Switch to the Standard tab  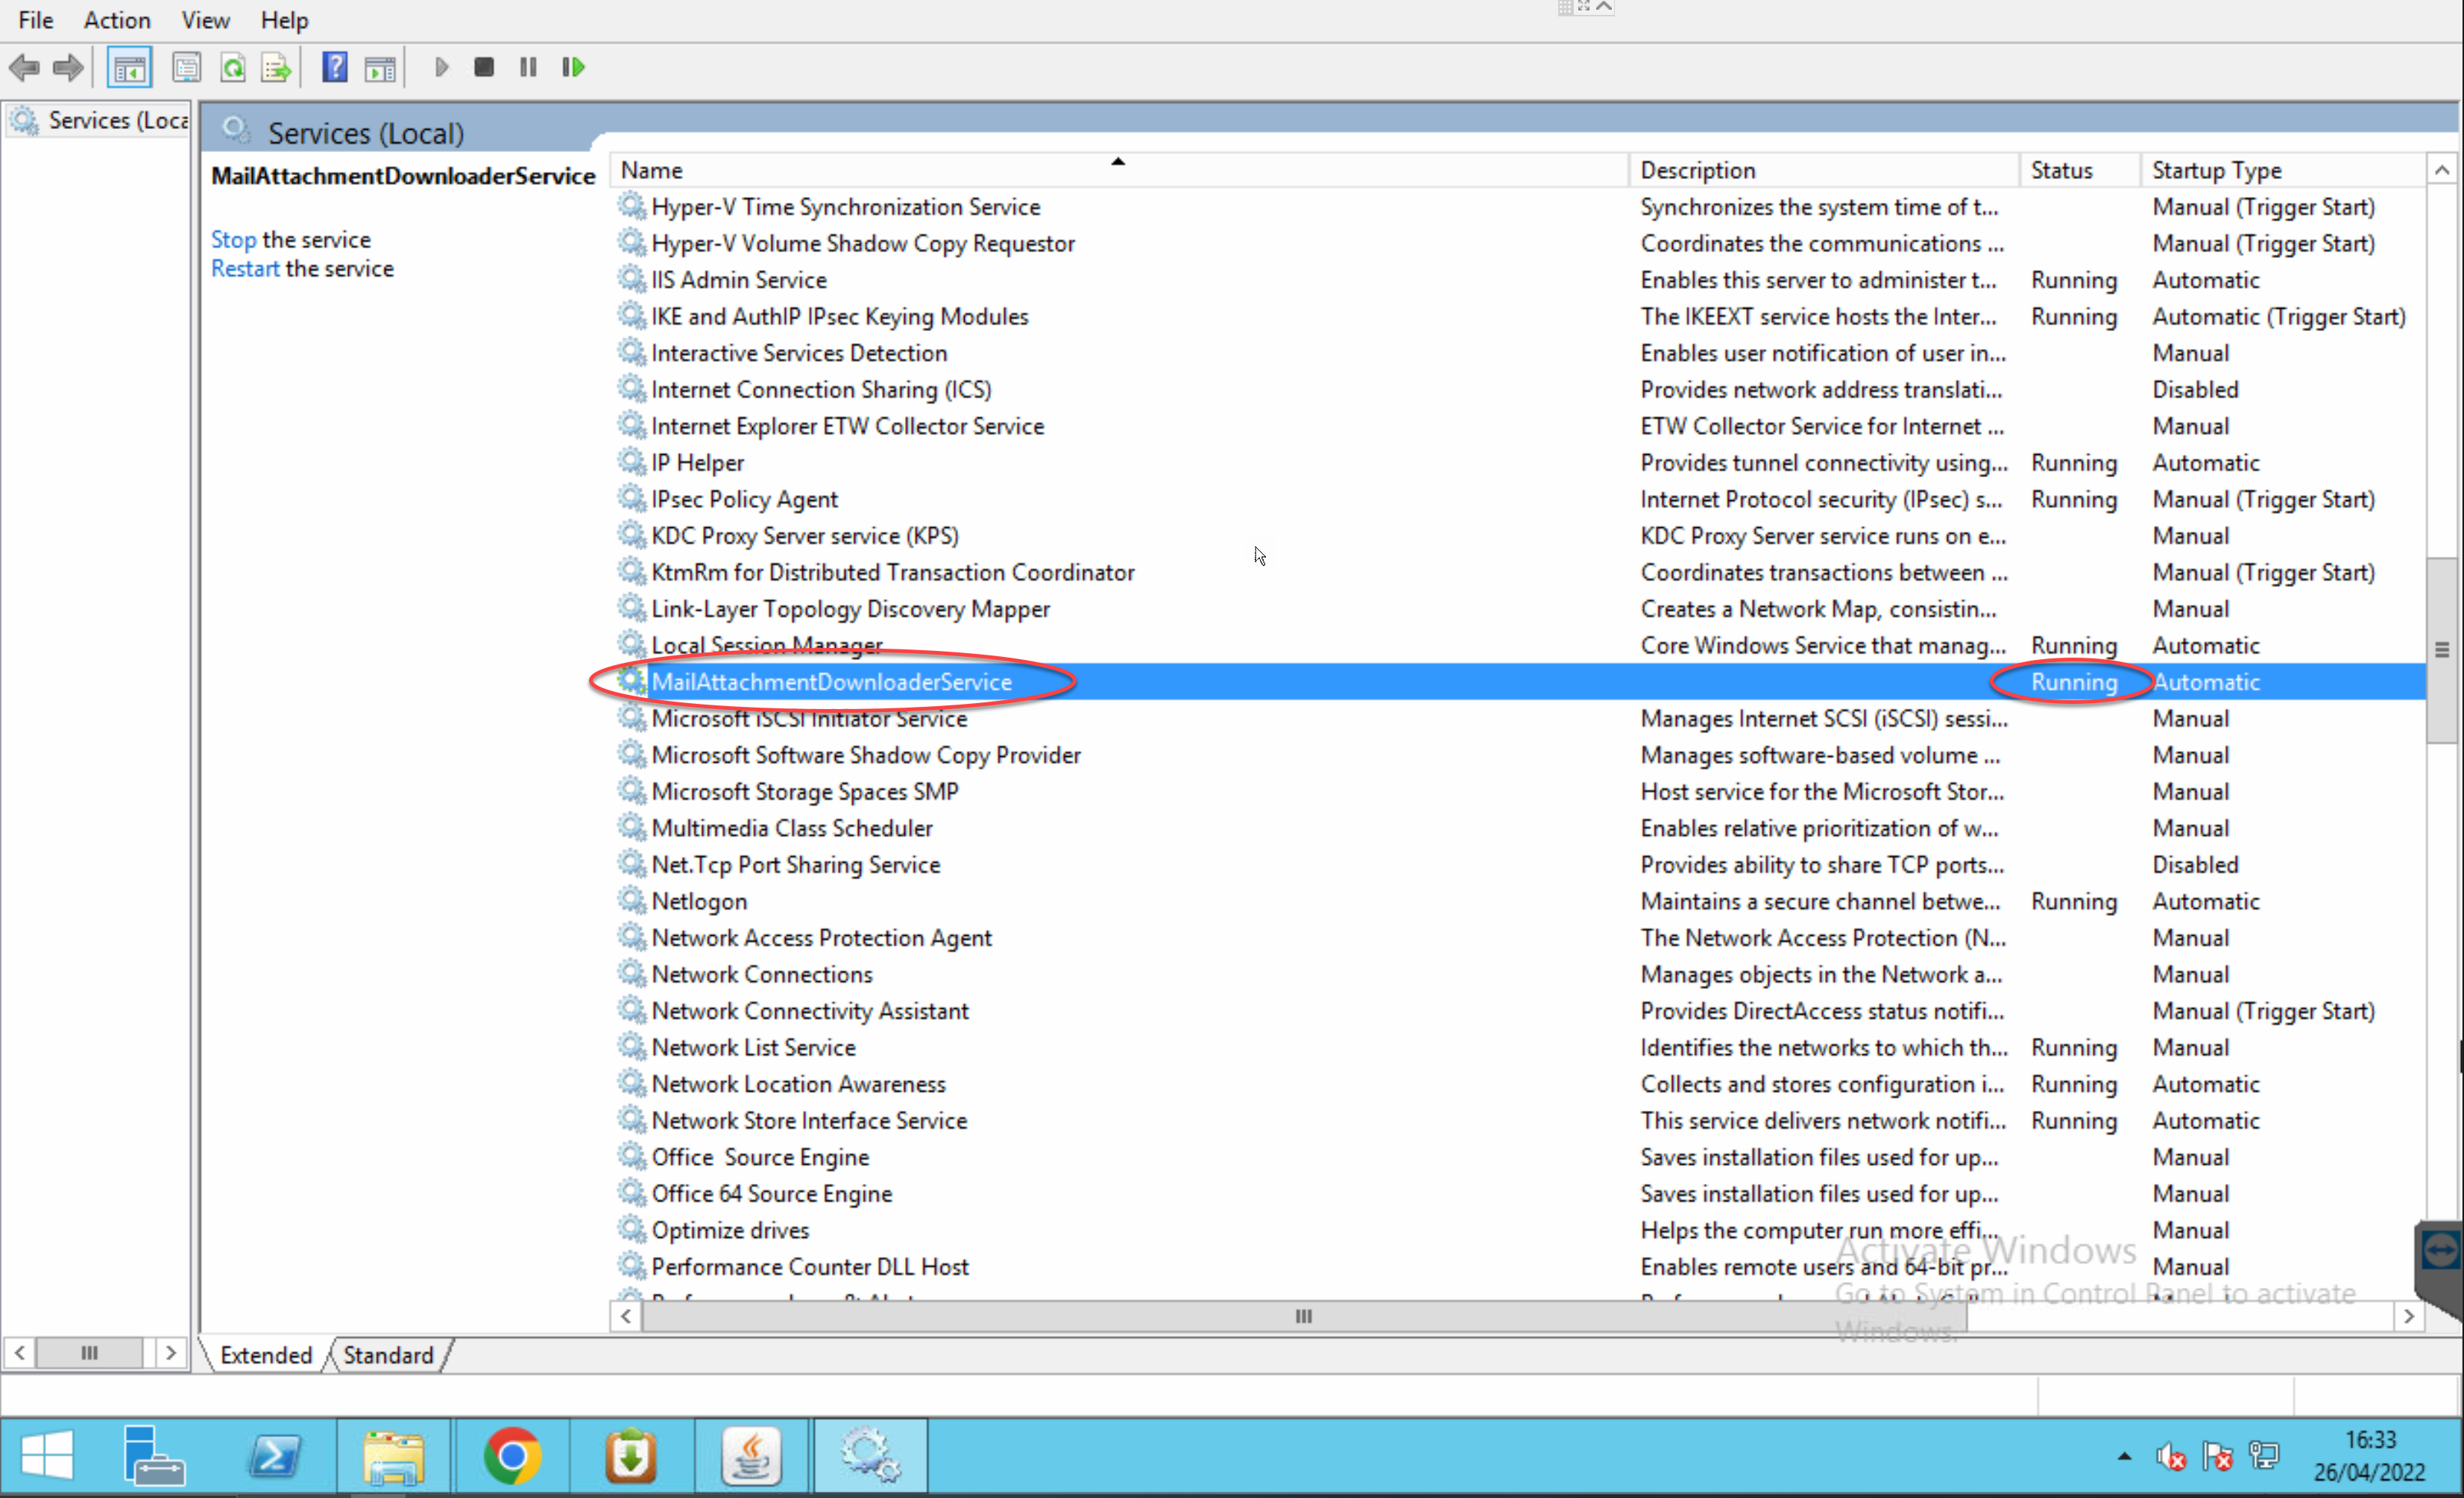(x=388, y=1355)
